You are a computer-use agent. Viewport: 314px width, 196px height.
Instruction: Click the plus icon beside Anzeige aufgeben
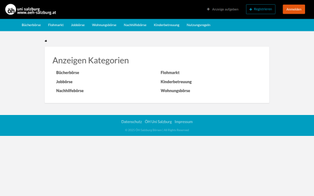coord(208,9)
